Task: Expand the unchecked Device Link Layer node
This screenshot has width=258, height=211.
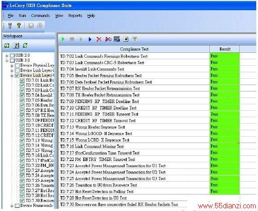Action: coord(12,71)
